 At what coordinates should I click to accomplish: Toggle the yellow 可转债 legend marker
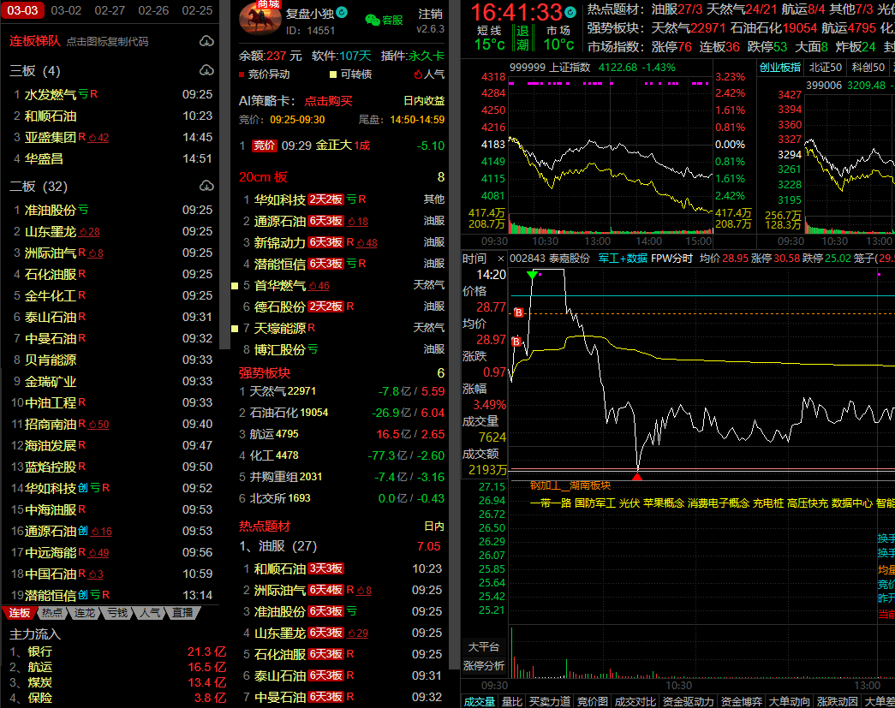point(332,75)
